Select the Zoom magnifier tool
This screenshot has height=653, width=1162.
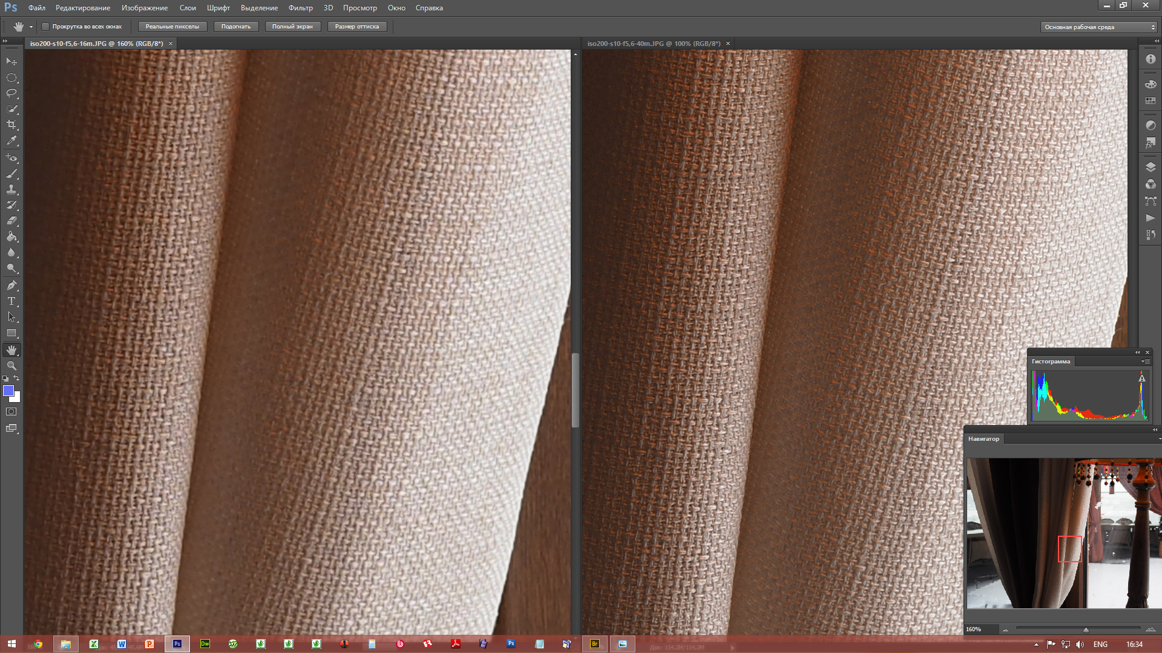[11, 366]
